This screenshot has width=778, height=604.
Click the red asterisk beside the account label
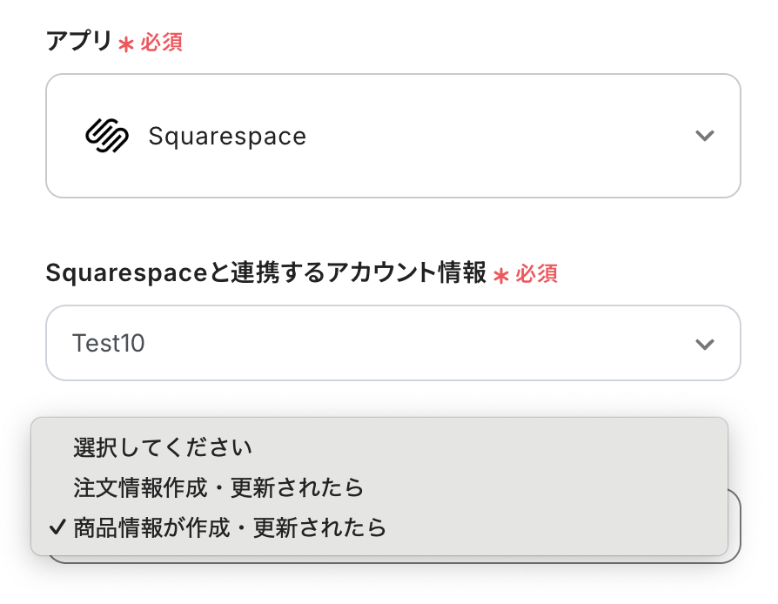pos(500,275)
